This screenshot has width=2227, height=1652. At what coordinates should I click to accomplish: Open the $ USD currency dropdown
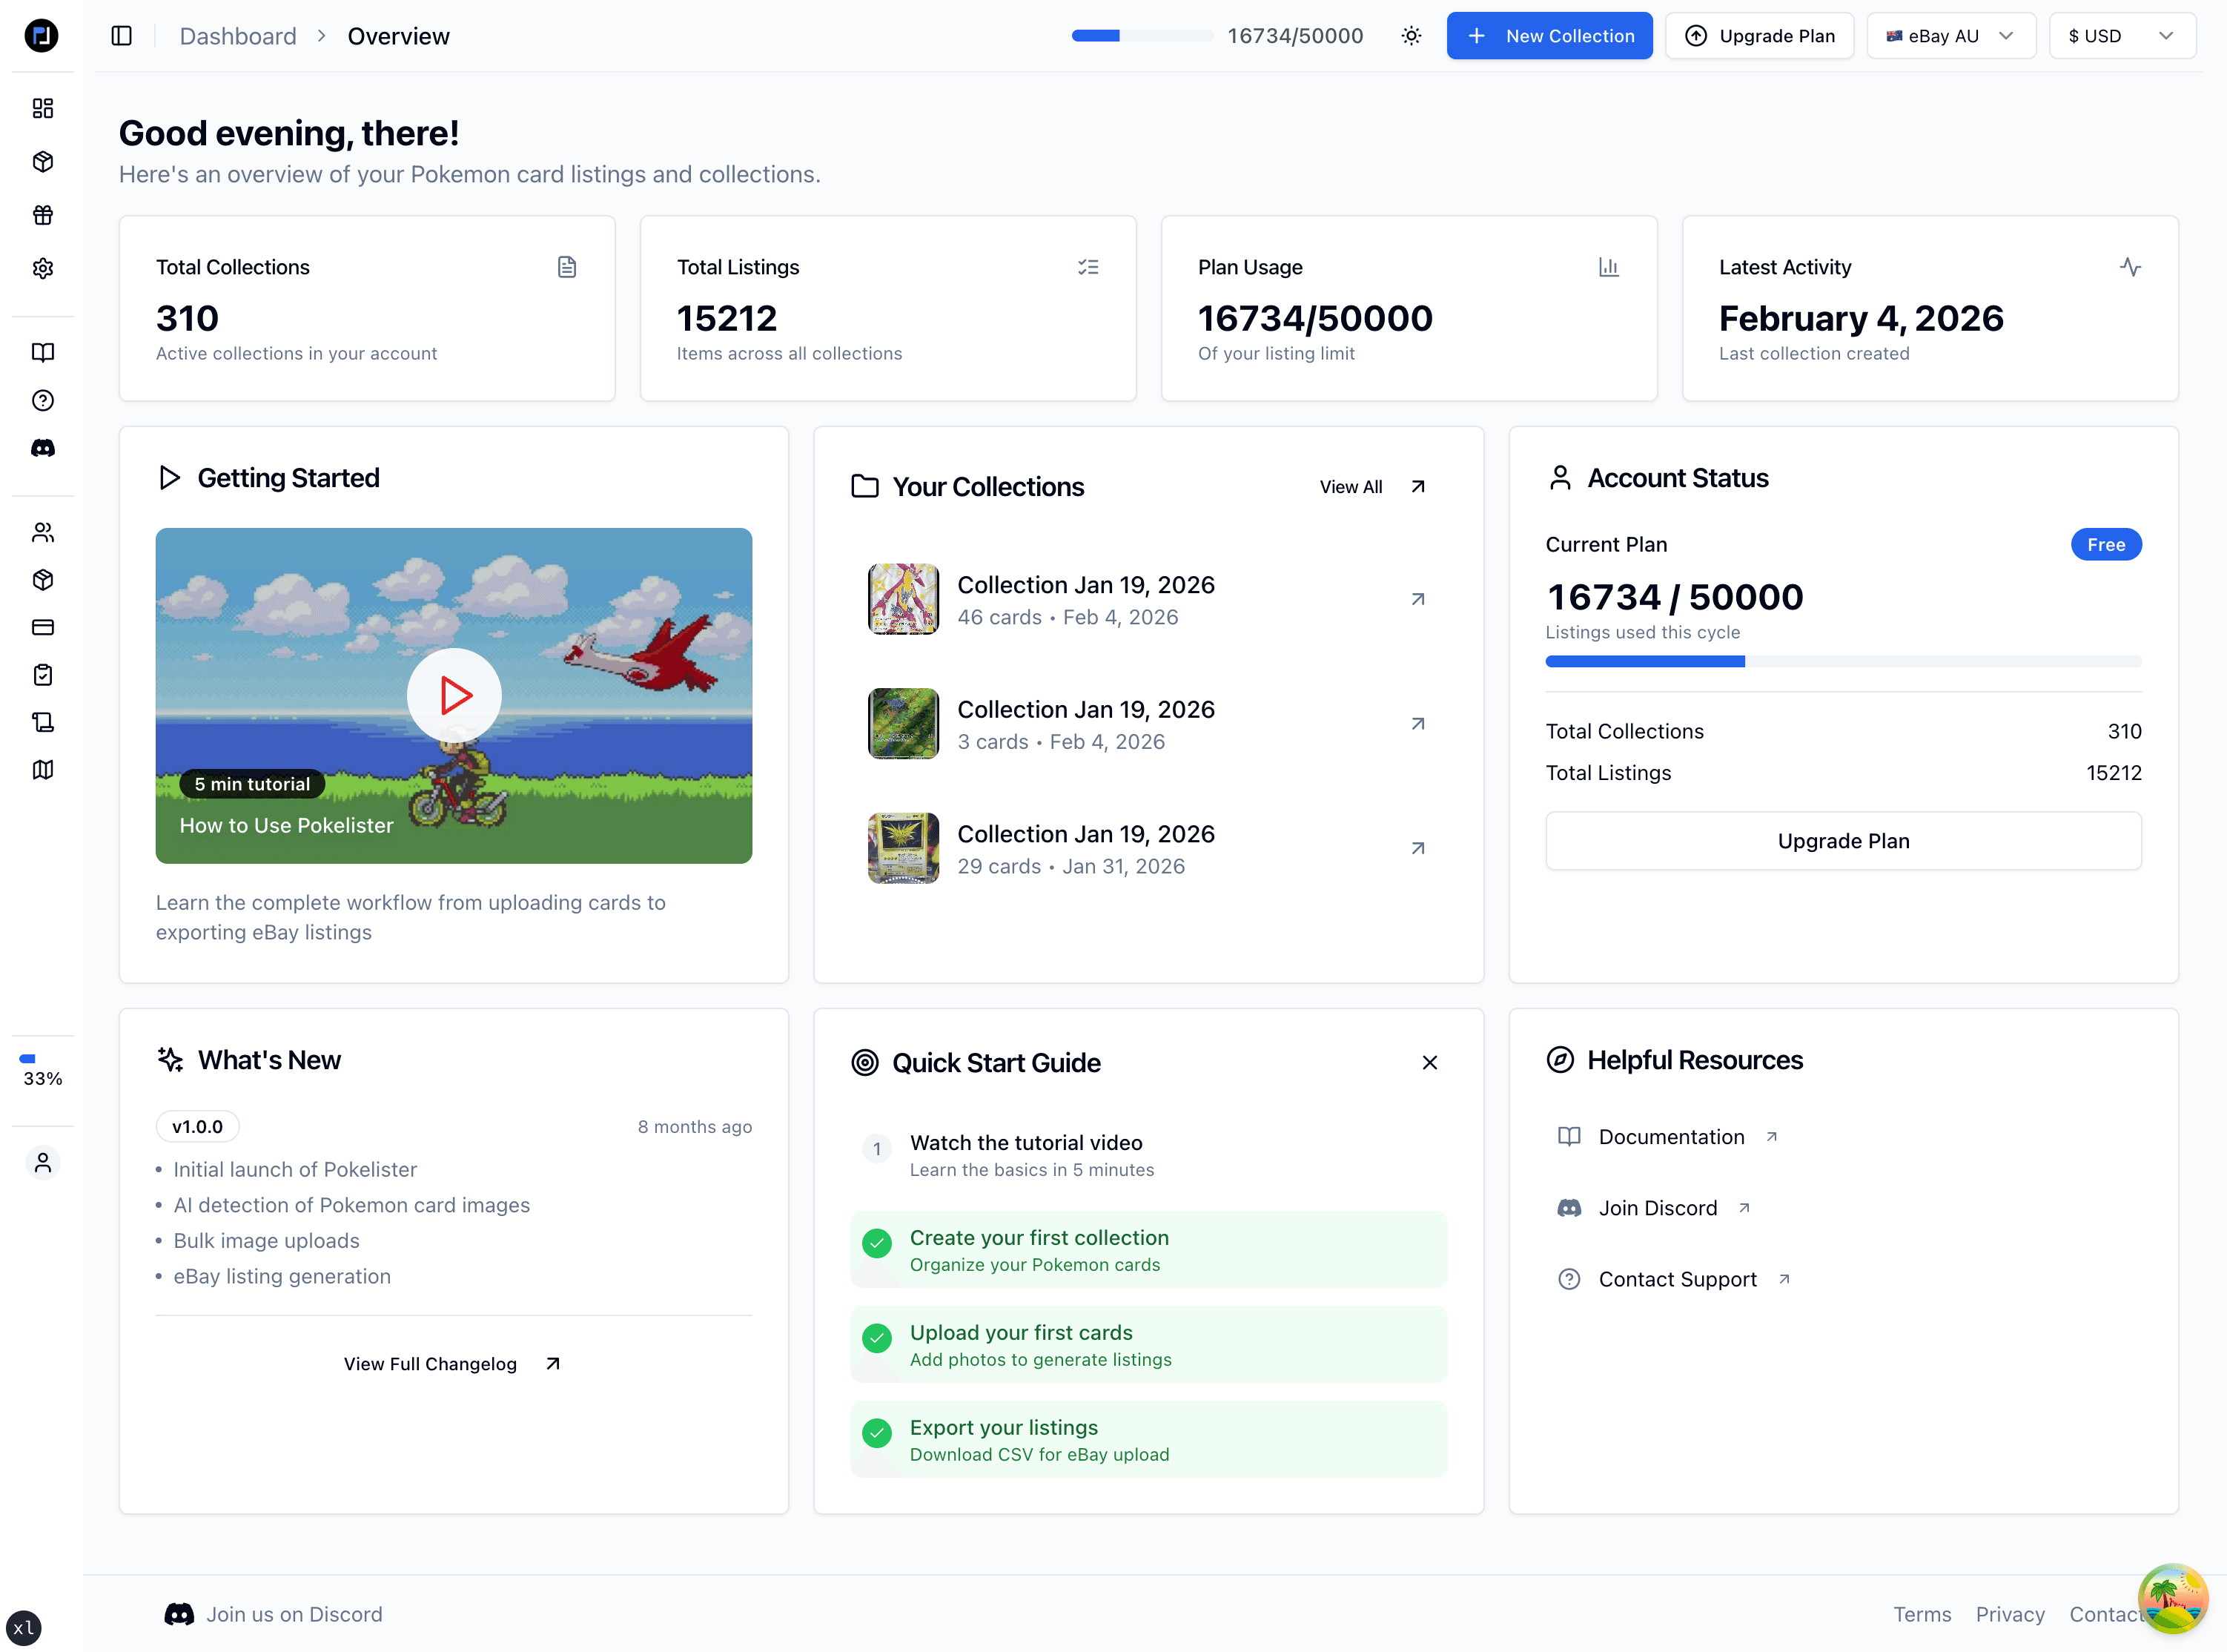tap(2121, 35)
